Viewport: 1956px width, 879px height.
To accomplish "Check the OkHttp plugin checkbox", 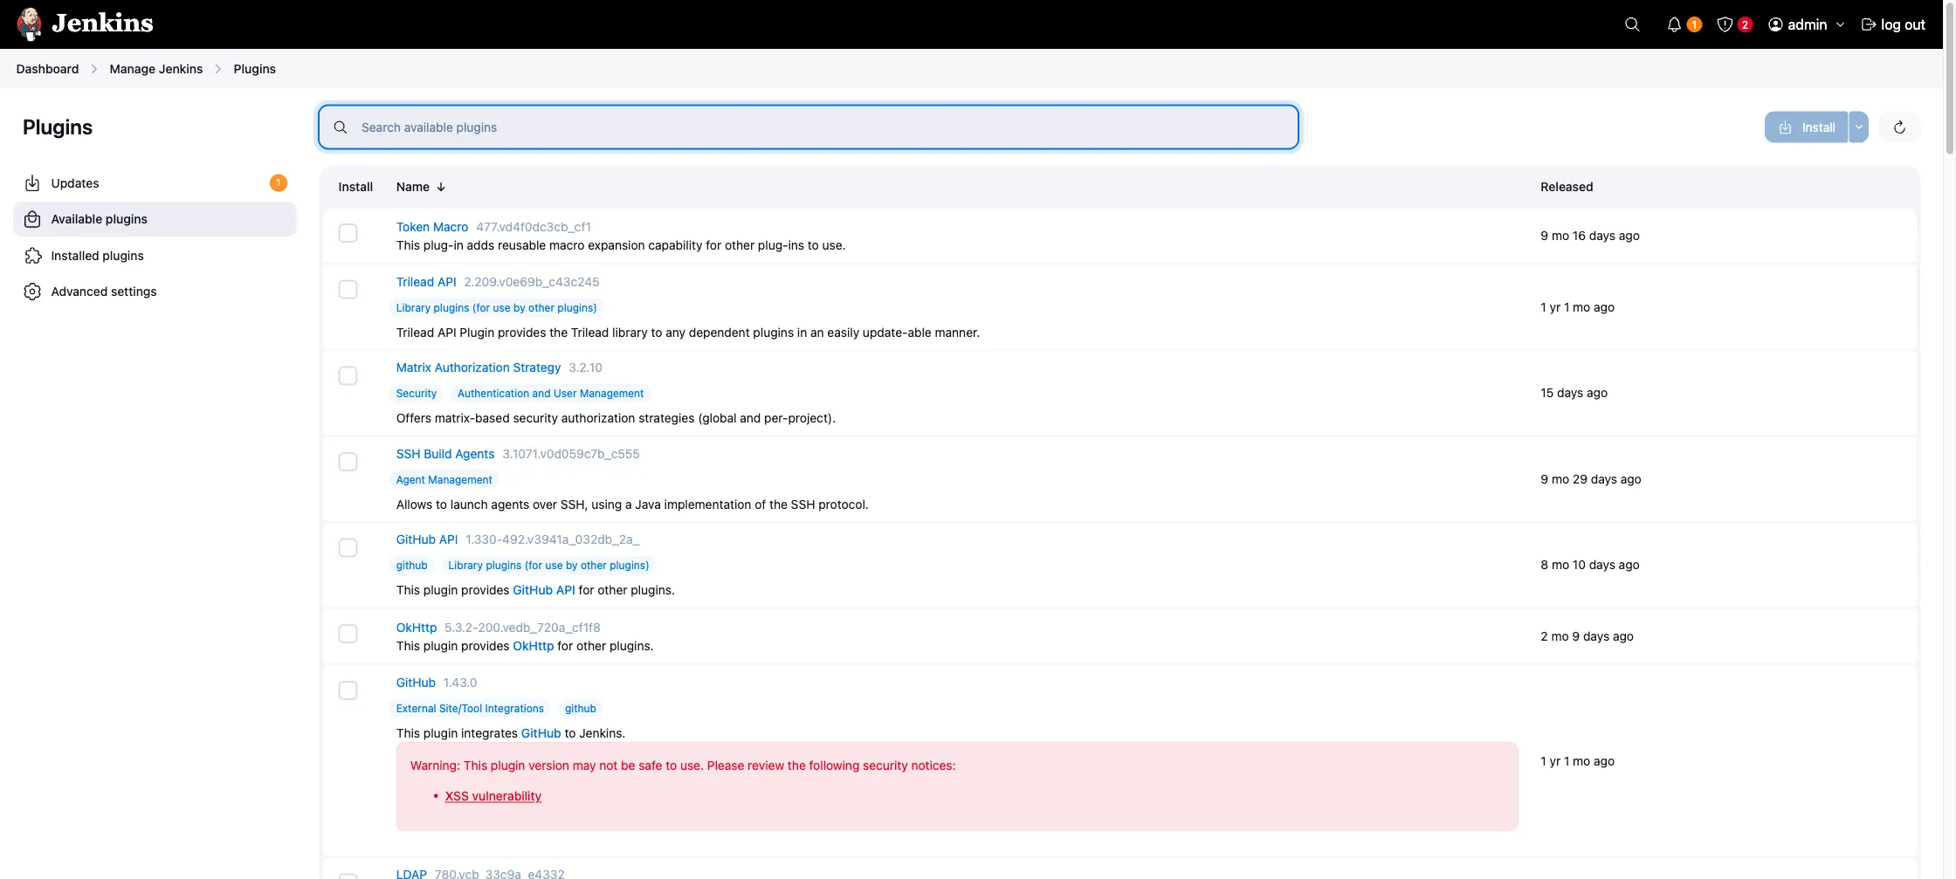I will pos(348,634).
